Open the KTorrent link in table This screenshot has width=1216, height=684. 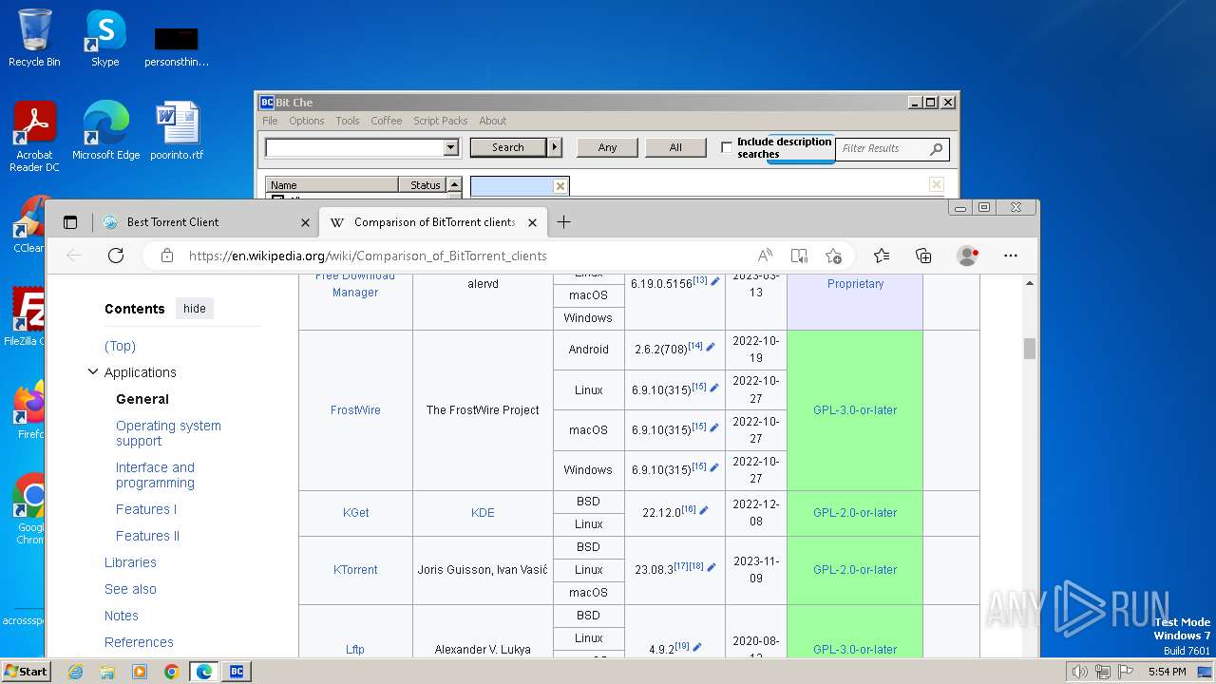click(355, 570)
